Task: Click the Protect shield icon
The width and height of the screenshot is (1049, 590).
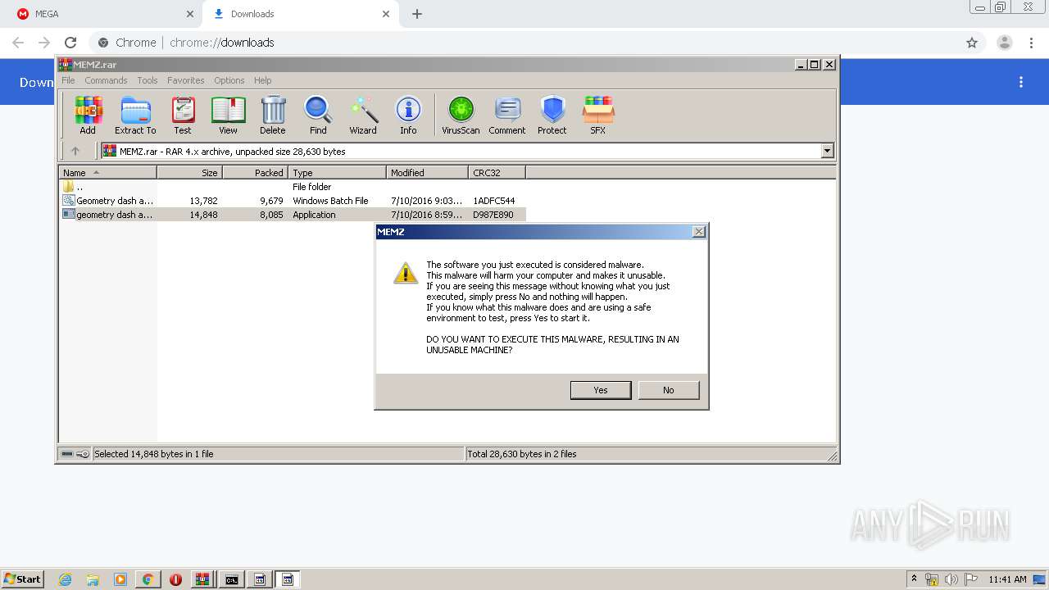Action: pos(552,115)
